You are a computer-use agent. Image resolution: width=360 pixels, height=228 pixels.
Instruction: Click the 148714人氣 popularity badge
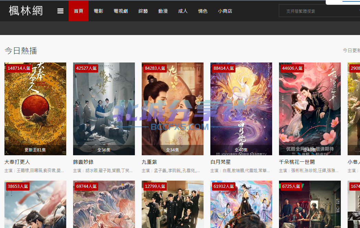tap(19, 68)
